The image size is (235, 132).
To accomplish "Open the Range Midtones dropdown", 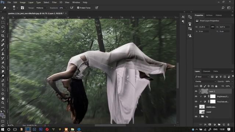I will (x=41, y=8).
